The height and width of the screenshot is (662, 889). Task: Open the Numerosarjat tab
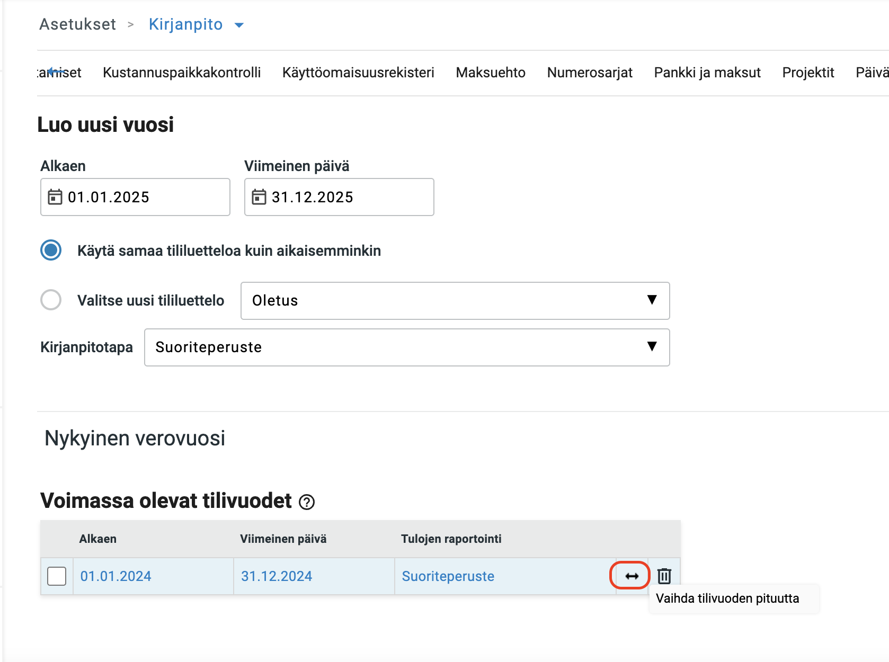point(590,73)
